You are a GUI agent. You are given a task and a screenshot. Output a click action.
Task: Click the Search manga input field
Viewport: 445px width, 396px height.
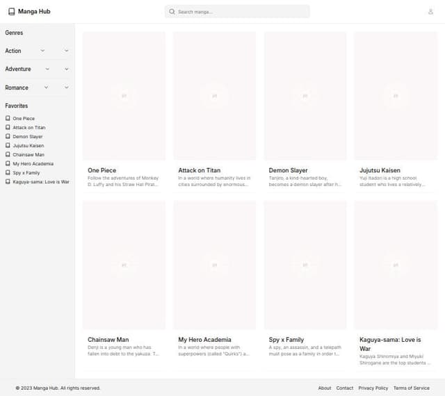(237, 12)
